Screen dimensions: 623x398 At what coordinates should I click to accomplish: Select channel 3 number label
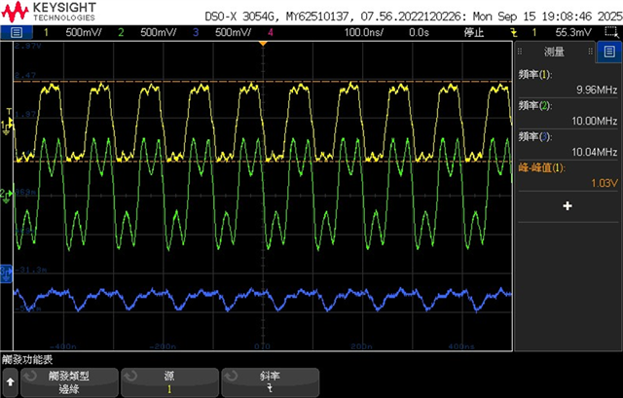click(x=196, y=32)
